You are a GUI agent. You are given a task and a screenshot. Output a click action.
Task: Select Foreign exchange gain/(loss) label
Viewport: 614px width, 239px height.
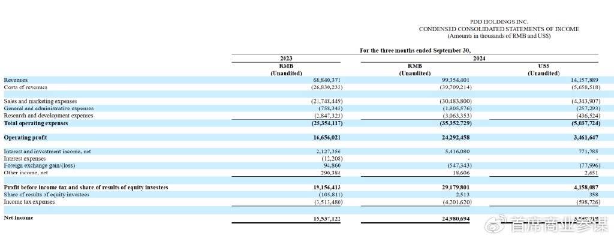click(39, 165)
